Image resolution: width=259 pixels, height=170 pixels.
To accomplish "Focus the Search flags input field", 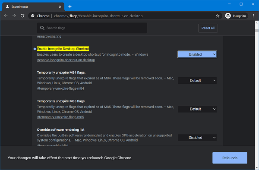I will [x=92, y=28].
